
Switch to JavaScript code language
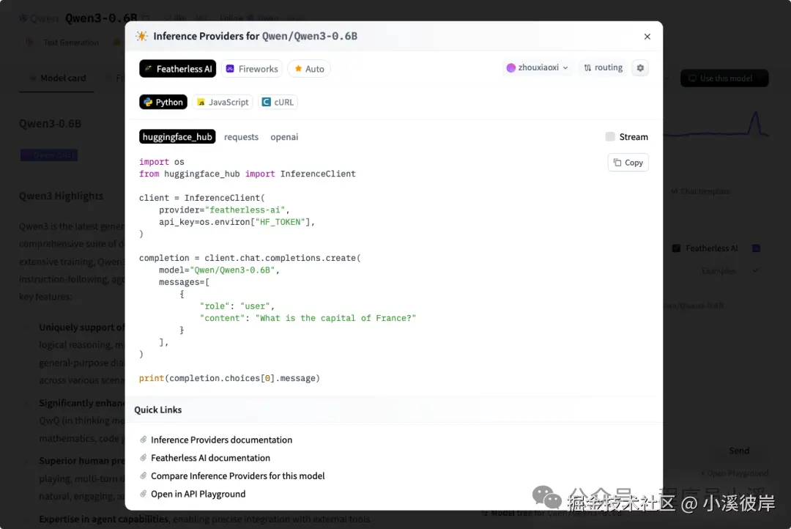[223, 102]
